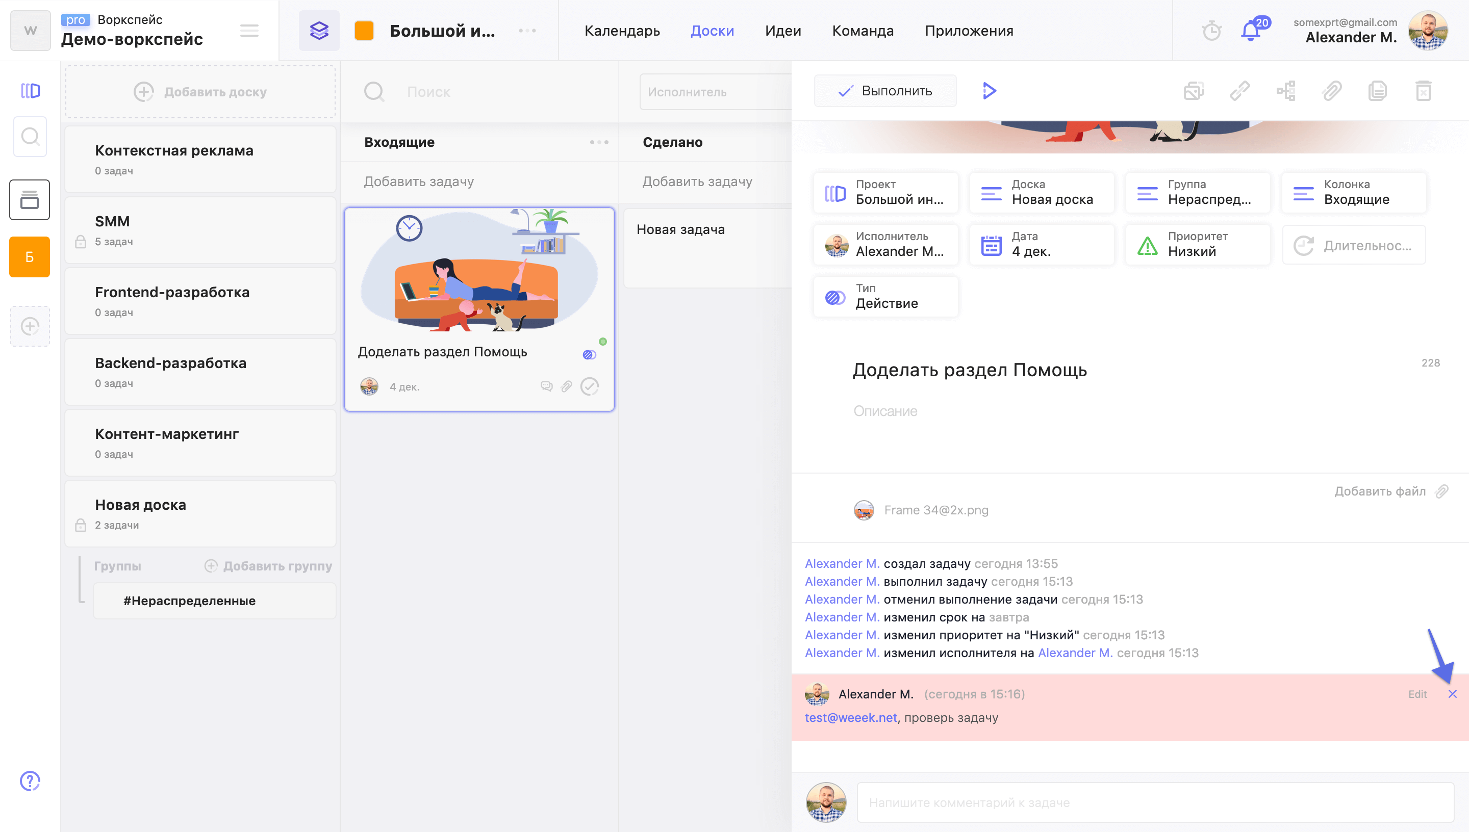Open Alexander M. profile avatar
The height and width of the screenshot is (832, 1469).
pos(1428,30)
